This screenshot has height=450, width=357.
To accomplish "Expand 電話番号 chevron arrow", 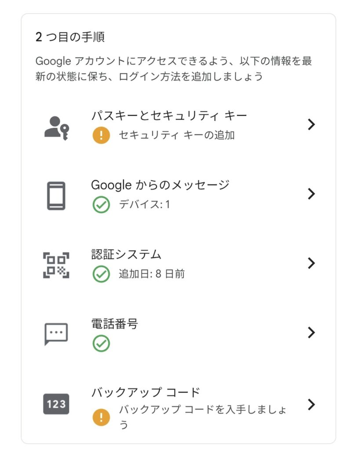I will (x=311, y=333).
